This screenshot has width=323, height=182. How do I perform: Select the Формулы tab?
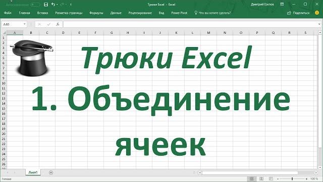[x=96, y=13]
